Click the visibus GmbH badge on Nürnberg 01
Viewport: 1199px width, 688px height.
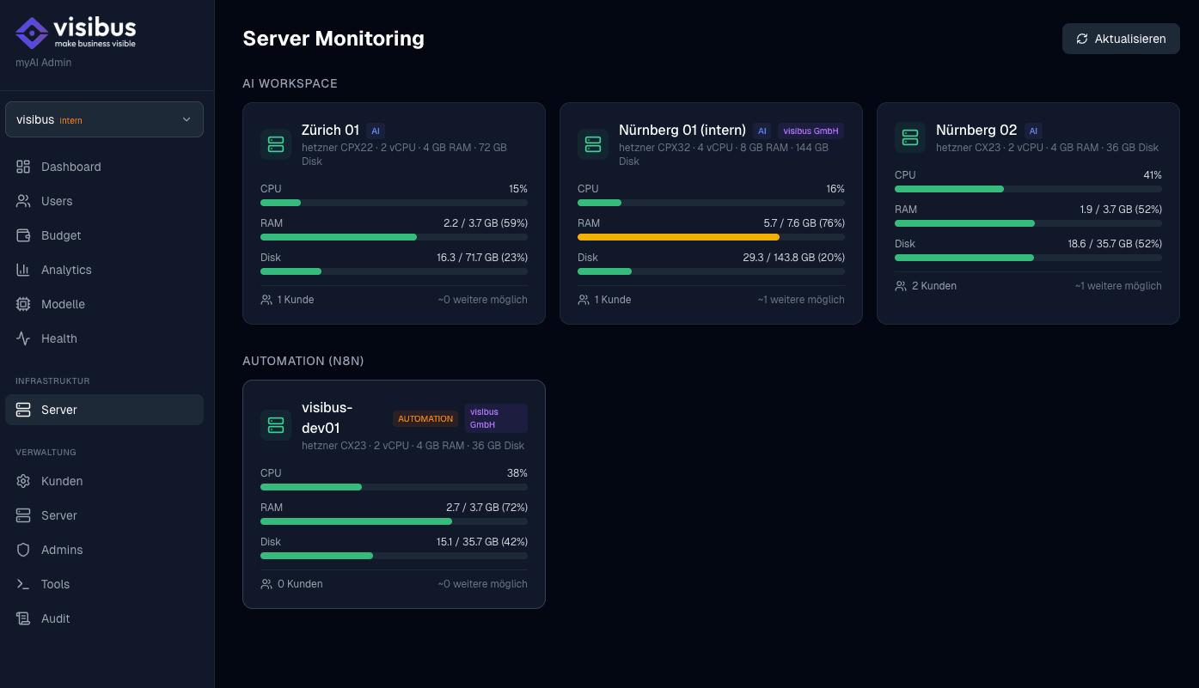[811, 131]
